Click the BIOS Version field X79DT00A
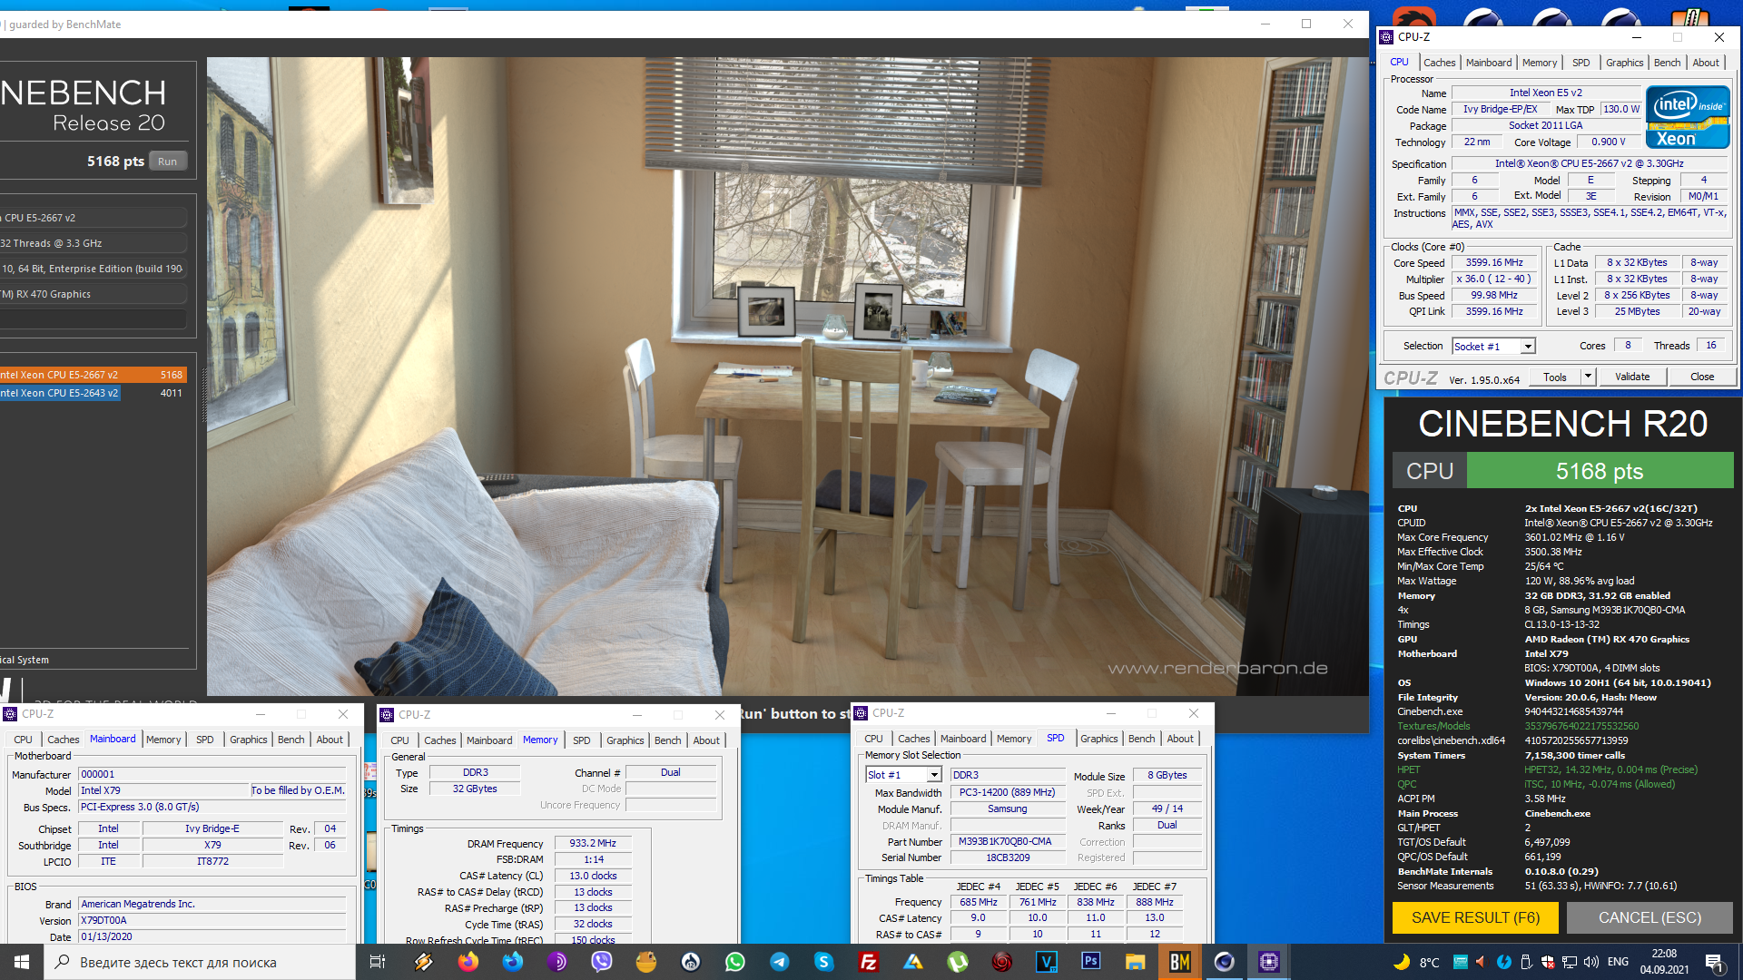 coord(212,920)
